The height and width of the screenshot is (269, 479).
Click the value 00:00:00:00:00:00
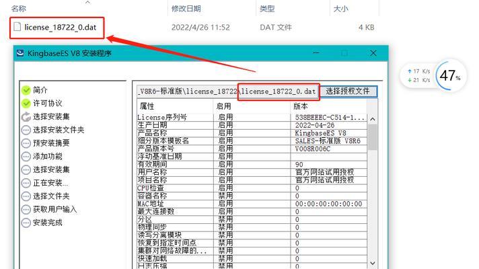click(x=328, y=204)
